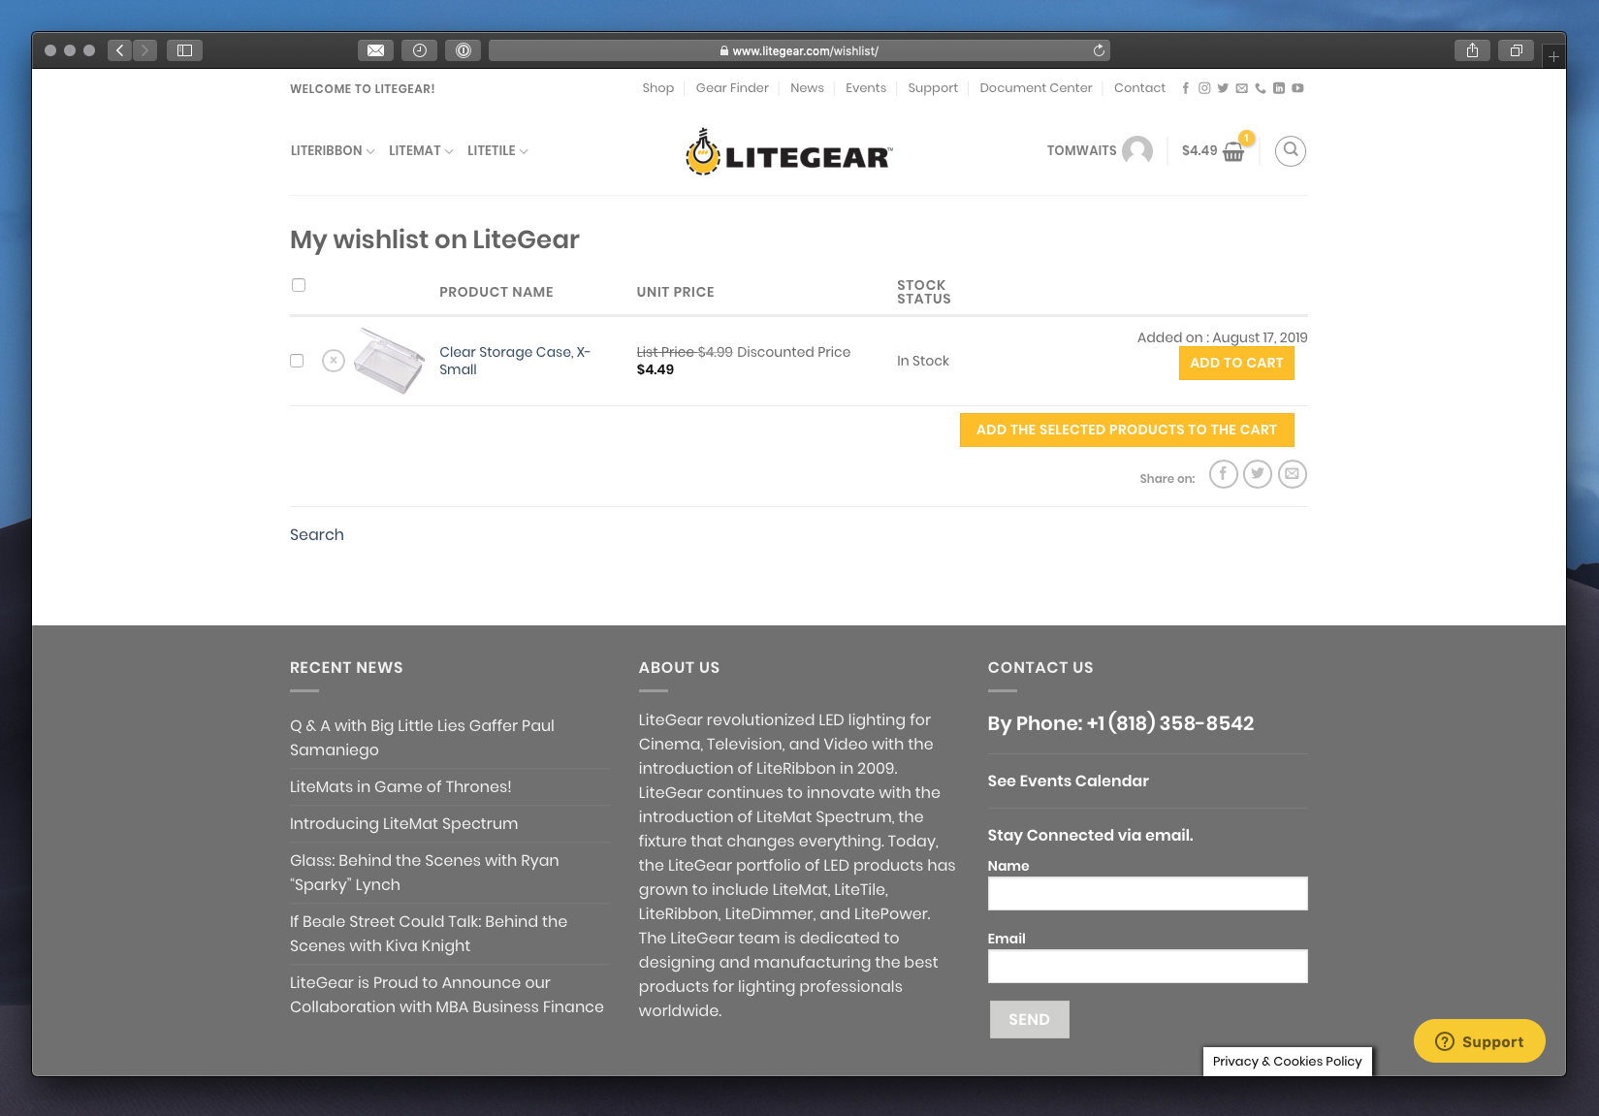
Task: Open Q & A with Big Little Lies article
Action: click(422, 738)
